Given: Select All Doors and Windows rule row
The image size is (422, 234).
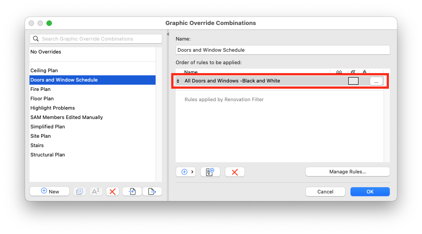Looking at the screenshot, I should [279, 81].
